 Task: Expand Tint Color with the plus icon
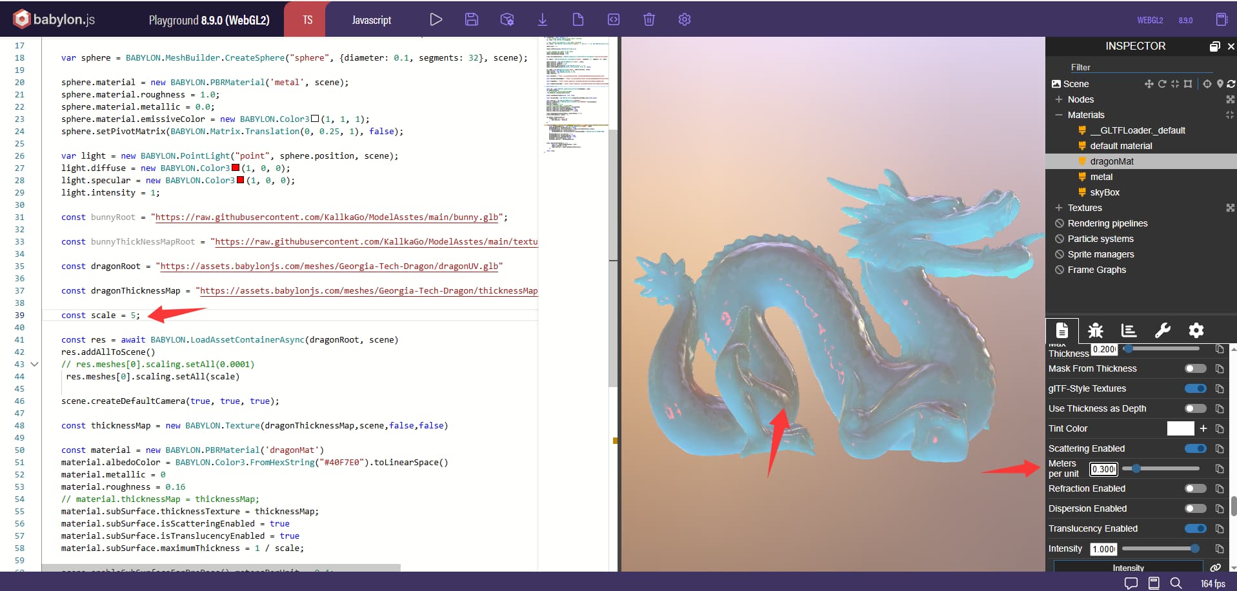click(x=1203, y=428)
